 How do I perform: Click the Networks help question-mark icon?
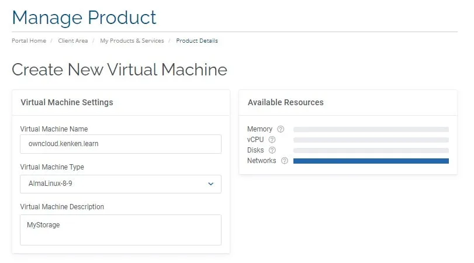285,161
